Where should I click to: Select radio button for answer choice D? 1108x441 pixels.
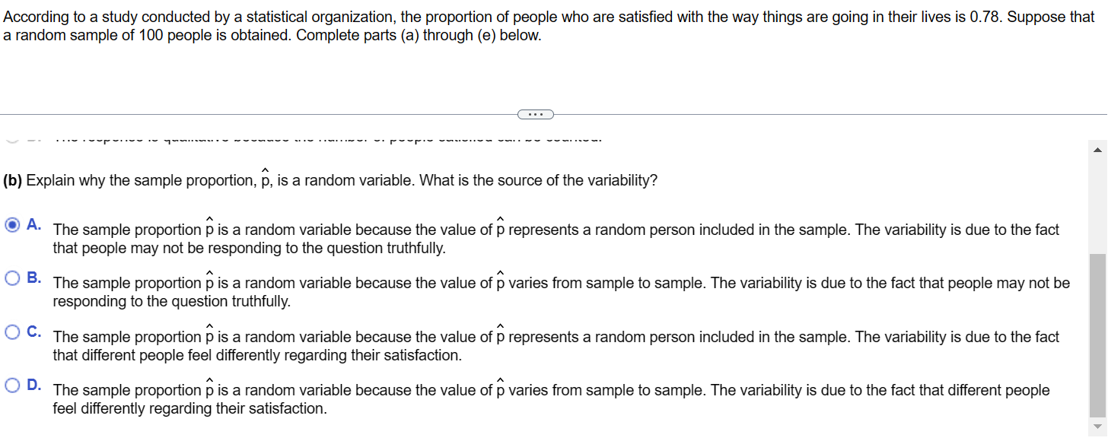11,385
